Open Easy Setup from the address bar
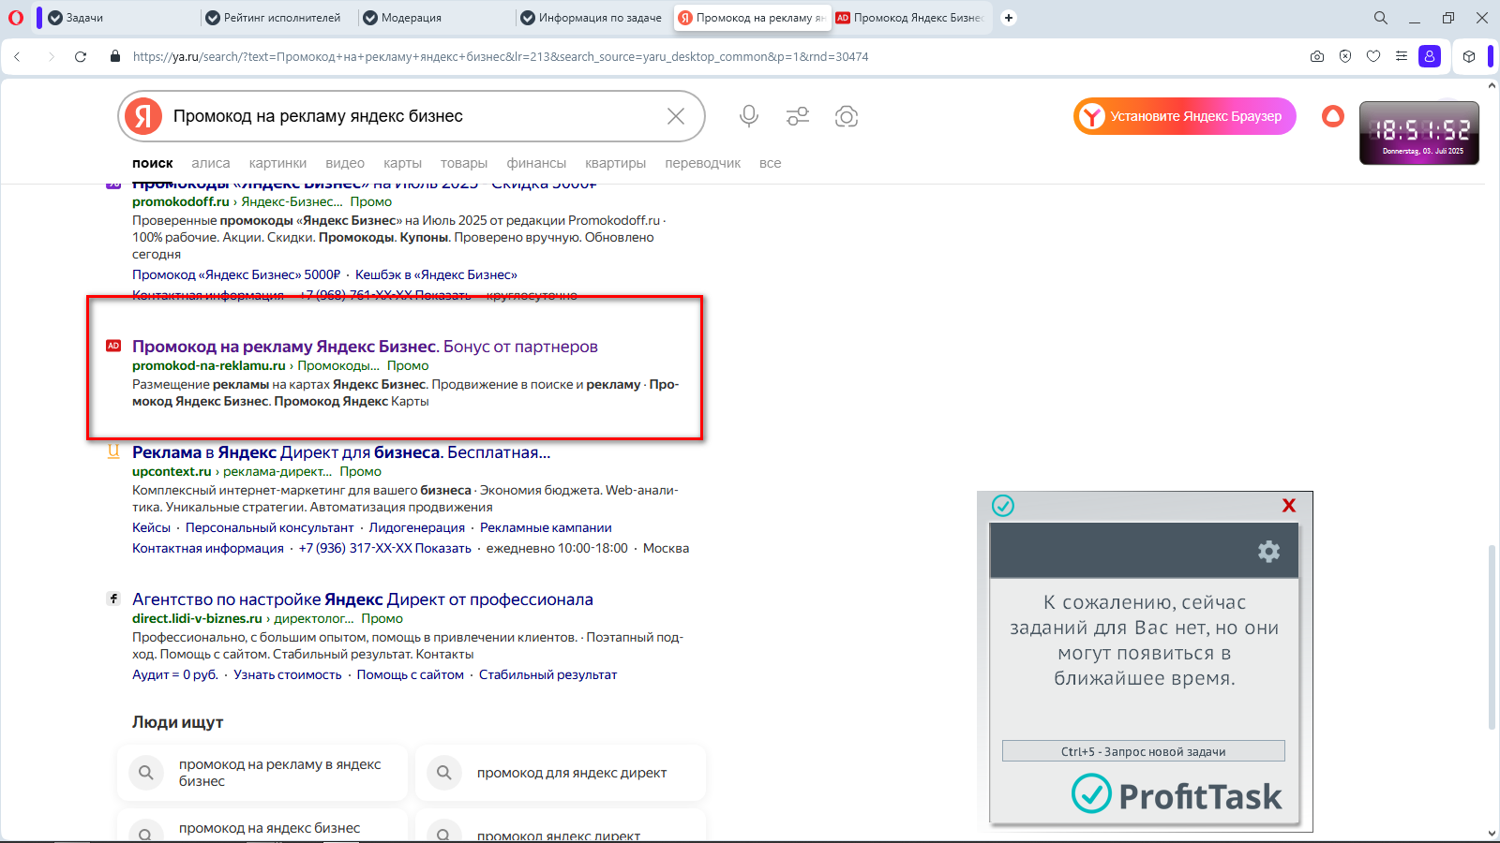The width and height of the screenshot is (1500, 843). (1402, 56)
